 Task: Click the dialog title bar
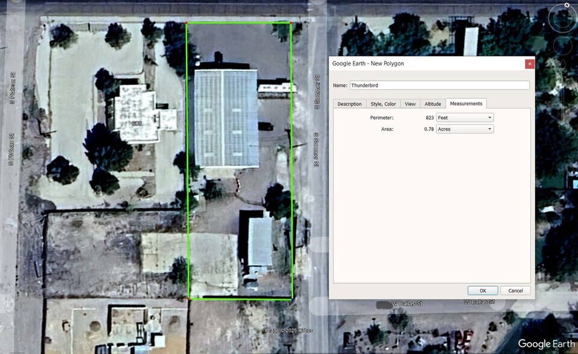click(x=421, y=63)
